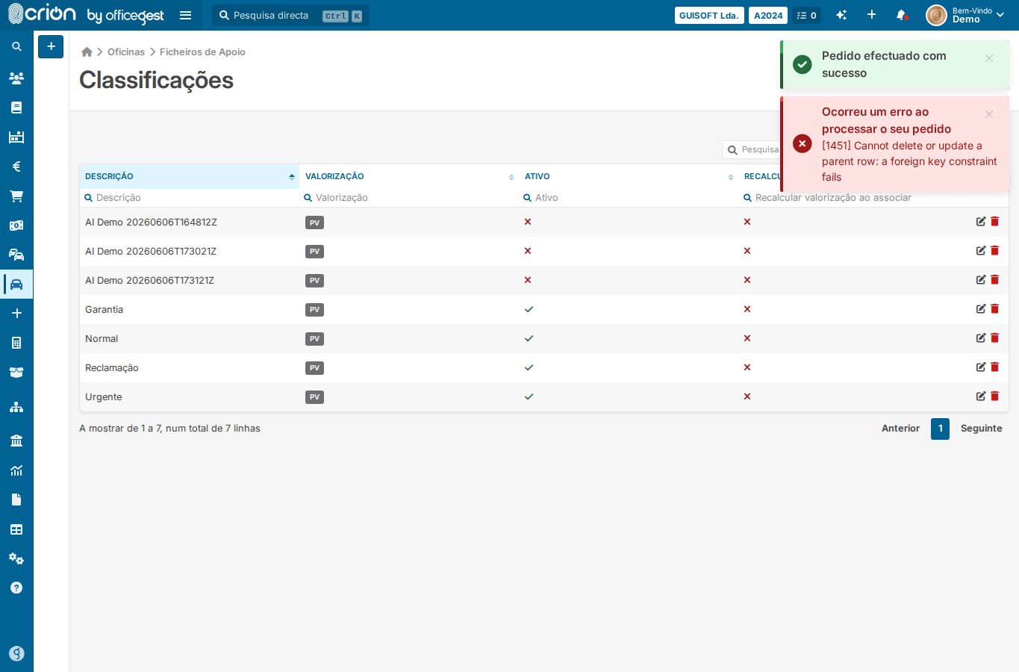Click the Orion by officegest logo
The image size is (1019, 672).
(86, 14)
